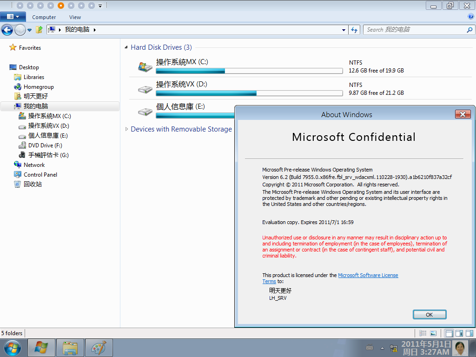Image resolution: width=476 pixels, height=357 pixels.
Task: Open Network in the navigation pane
Action: 34,165
